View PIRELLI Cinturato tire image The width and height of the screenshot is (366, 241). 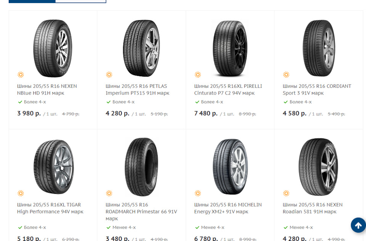[230, 48]
